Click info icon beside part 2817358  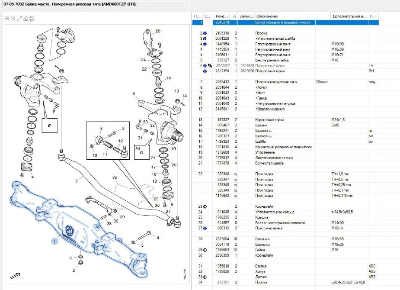205,71
